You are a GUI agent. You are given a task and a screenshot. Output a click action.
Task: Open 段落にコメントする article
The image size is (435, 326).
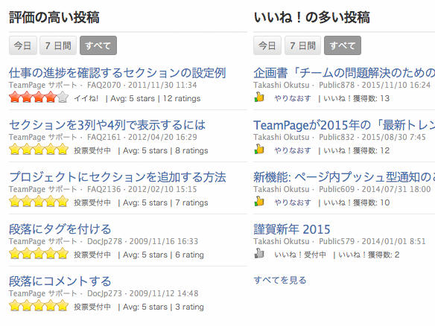pos(60,281)
